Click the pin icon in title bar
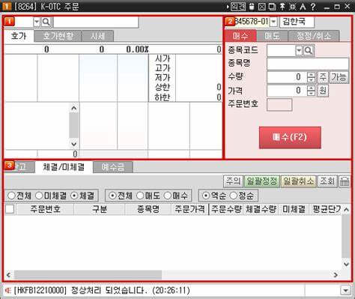Image resolution: width=355 pixels, height=299 pixels. [x=282, y=7]
